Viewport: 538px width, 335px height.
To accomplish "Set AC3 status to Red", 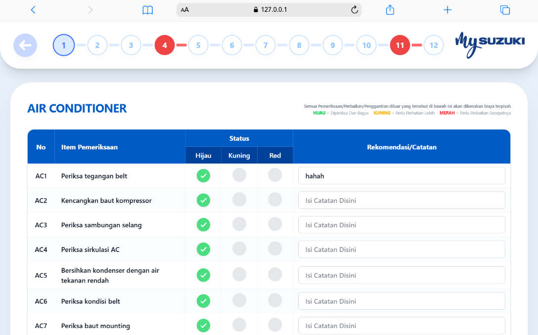I will (275, 224).
